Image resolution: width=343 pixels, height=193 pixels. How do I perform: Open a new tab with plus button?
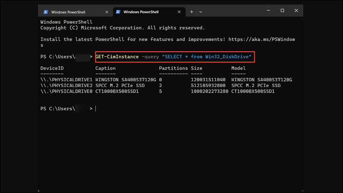tap(192, 12)
